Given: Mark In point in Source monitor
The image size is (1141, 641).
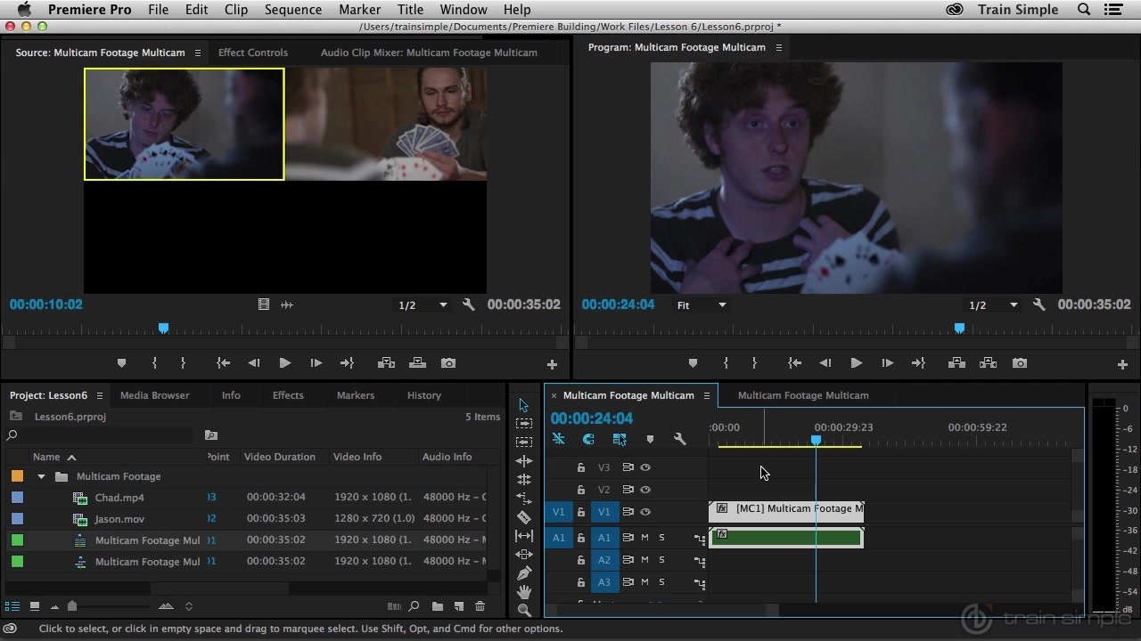Looking at the screenshot, I should 154,363.
